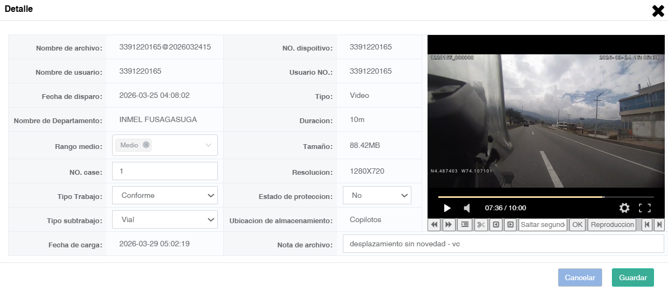This screenshot has width=668, height=292.
Task: Open the Tipo subtrabajo dropdown
Action: click(x=165, y=219)
